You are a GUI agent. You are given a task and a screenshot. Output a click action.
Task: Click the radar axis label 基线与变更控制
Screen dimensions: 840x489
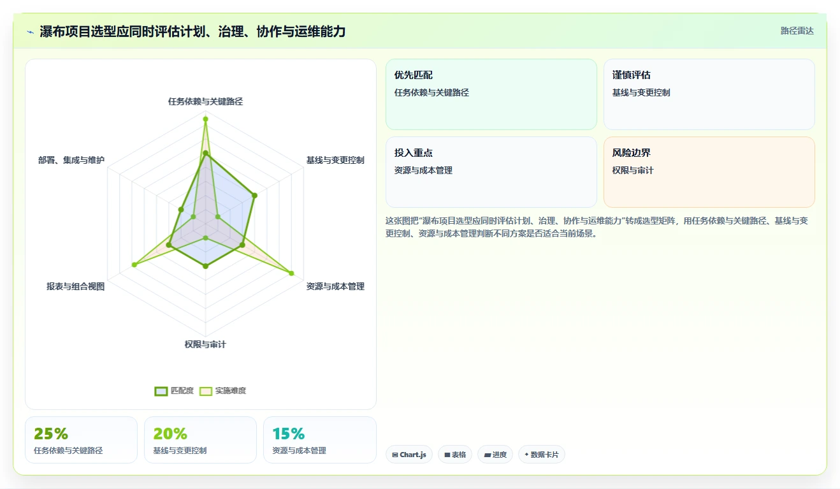335,160
